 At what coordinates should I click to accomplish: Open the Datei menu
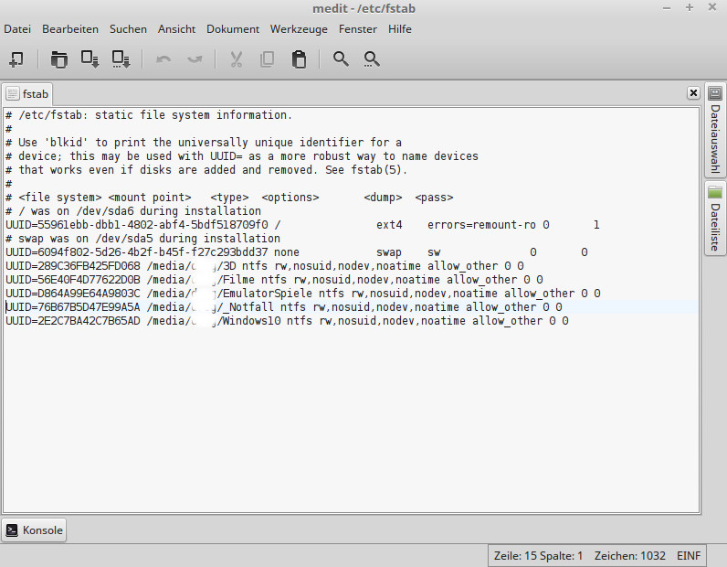click(17, 29)
